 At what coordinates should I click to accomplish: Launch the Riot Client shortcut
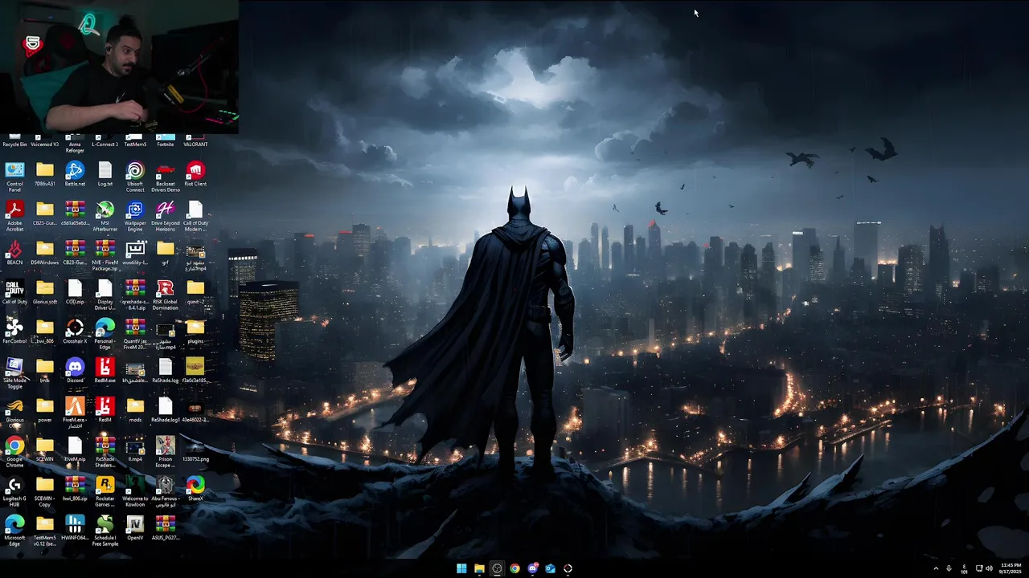click(195, 174)
